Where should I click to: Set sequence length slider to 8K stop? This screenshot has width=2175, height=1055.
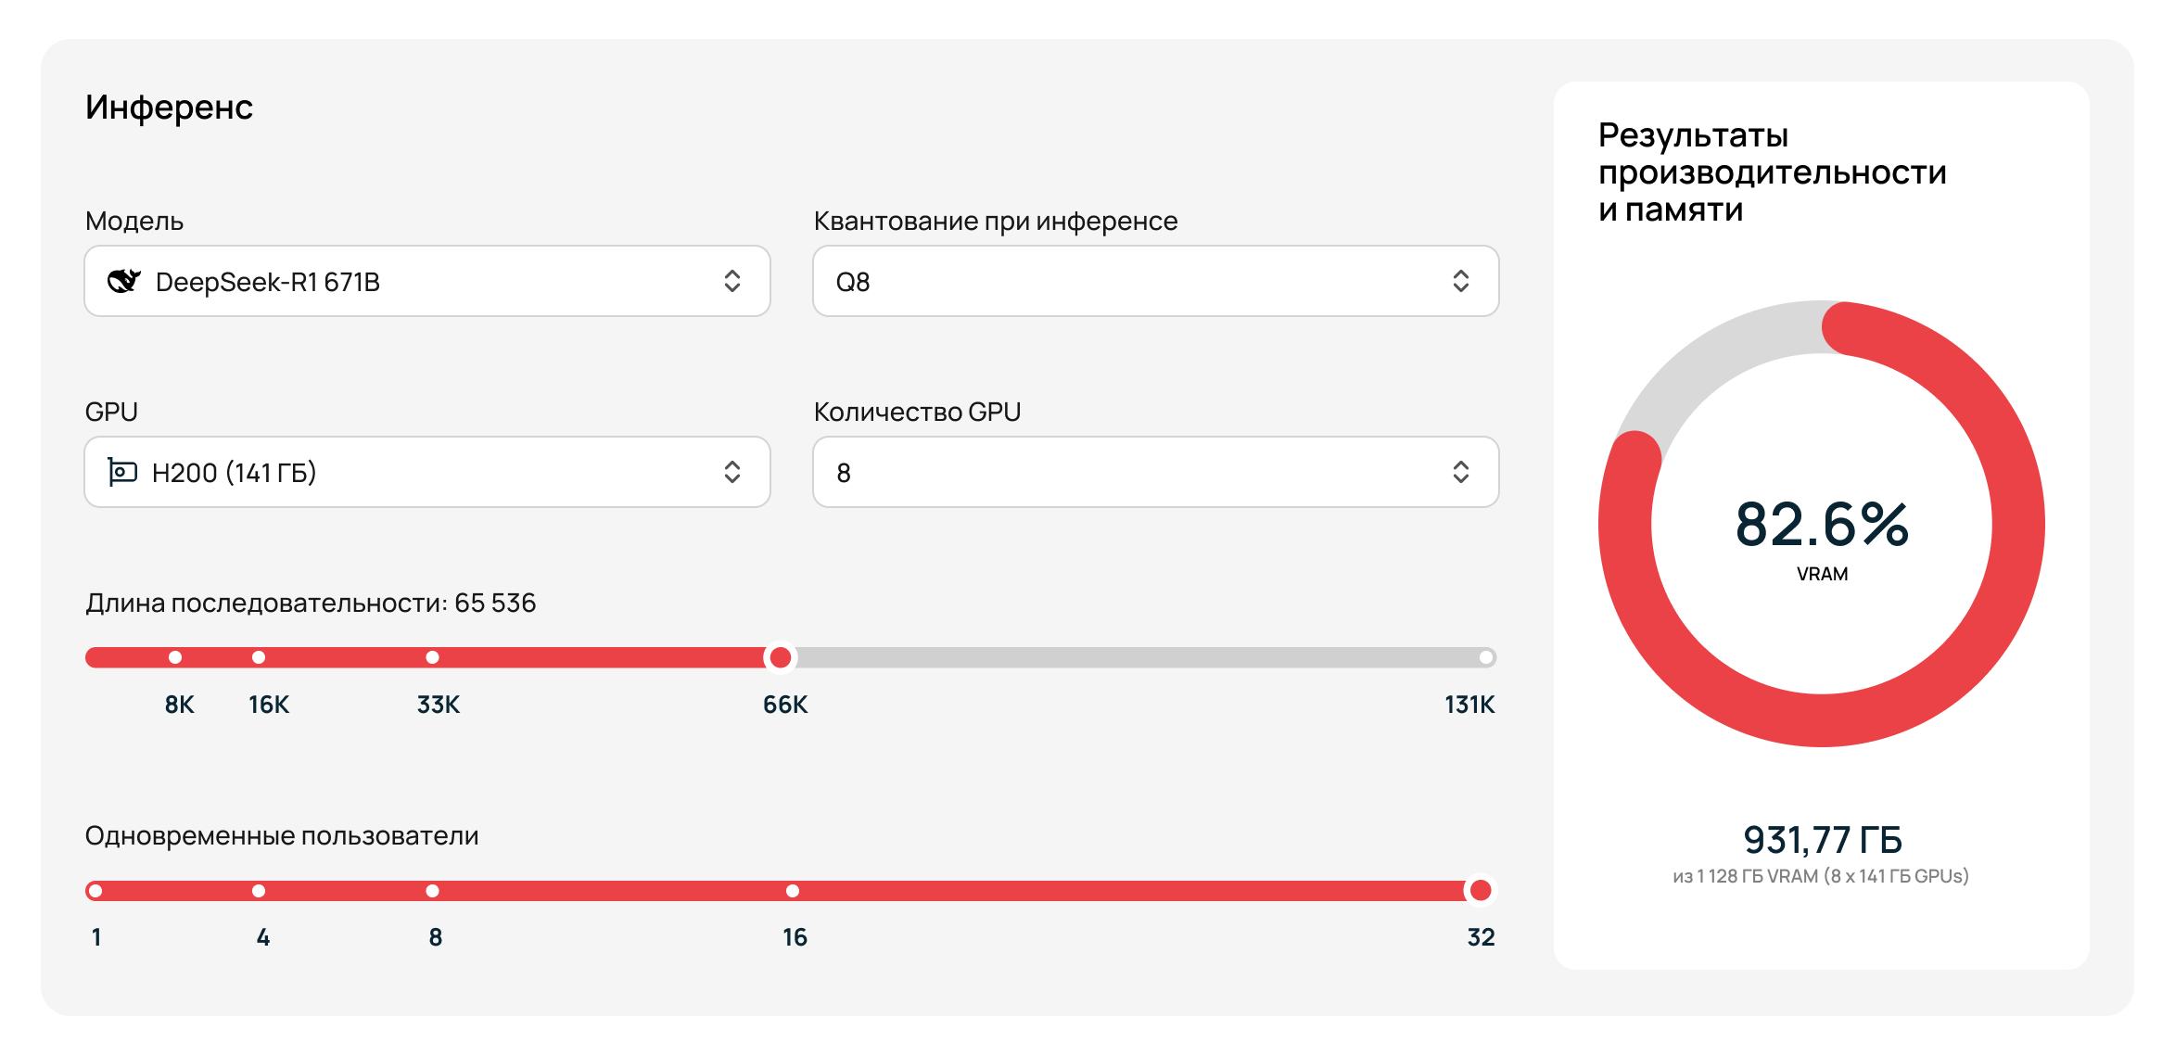[175, 657]
